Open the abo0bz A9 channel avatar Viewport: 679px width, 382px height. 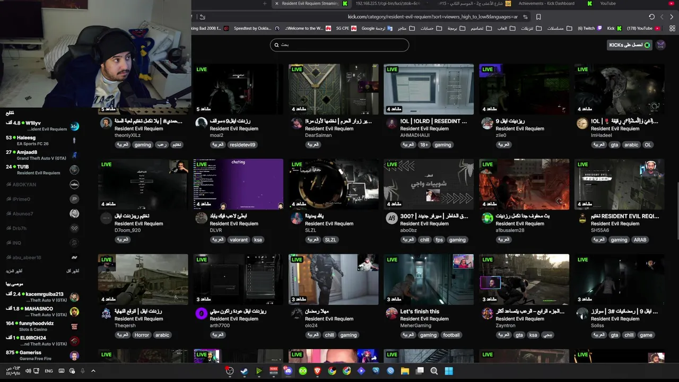click(x=391, y=218)
